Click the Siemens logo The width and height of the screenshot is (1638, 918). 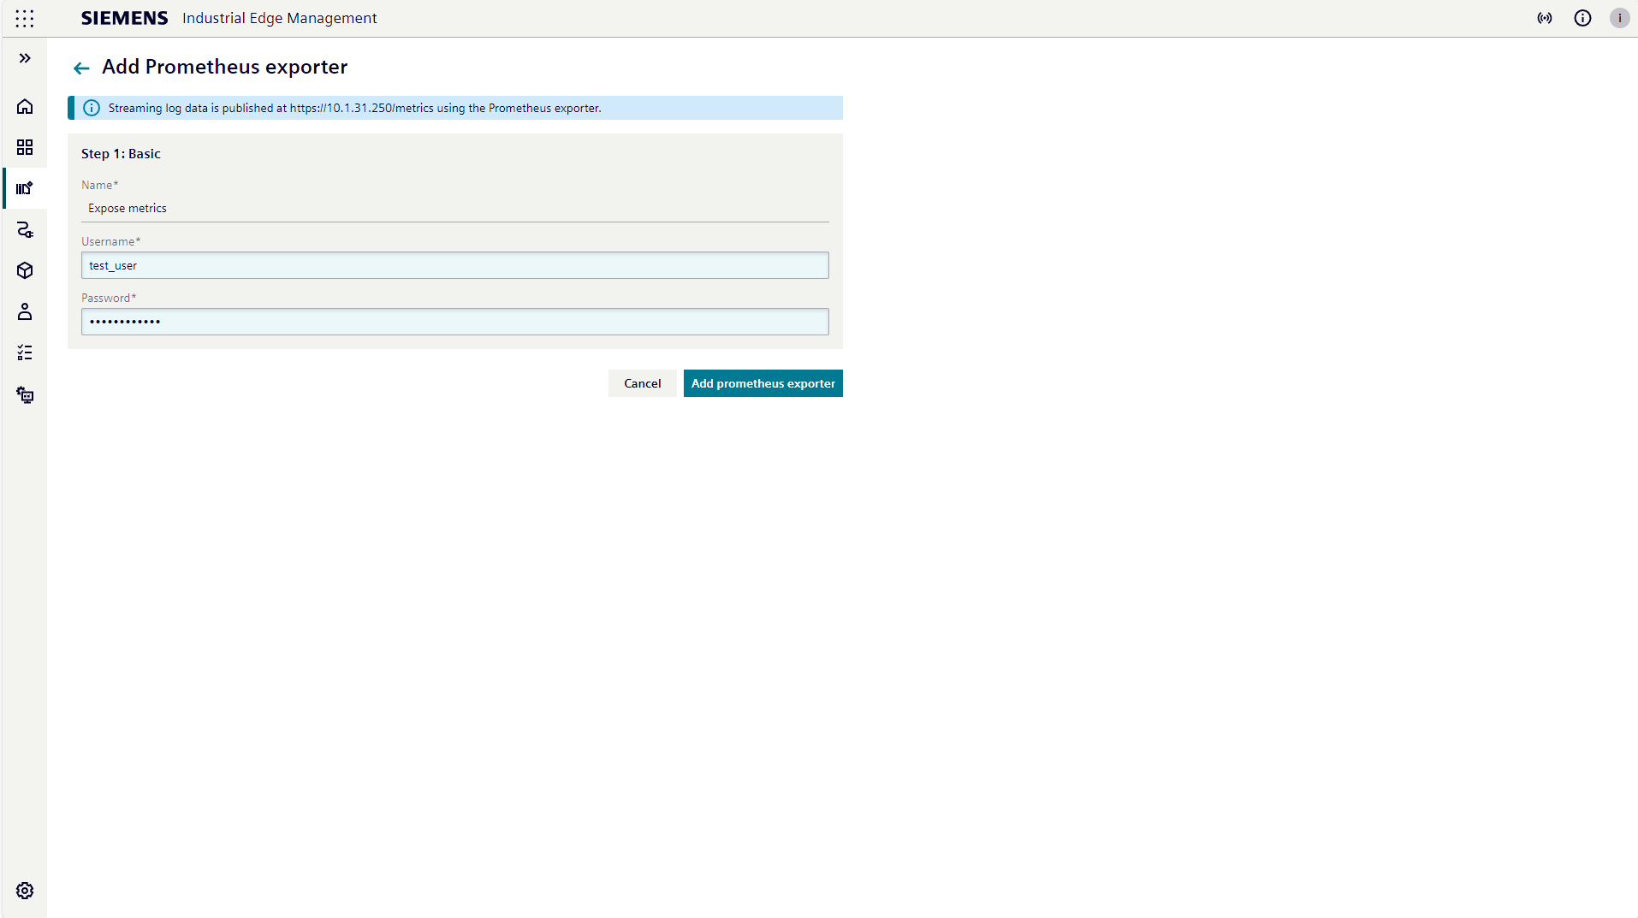[125, 18]
